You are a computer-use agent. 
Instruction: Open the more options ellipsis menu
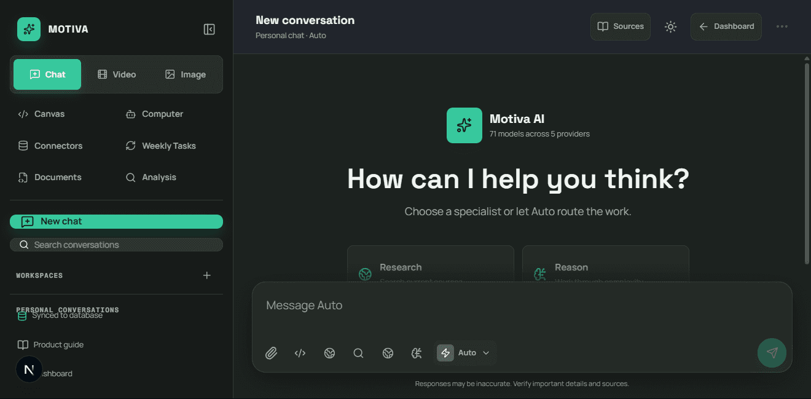[x=782, y=26]
